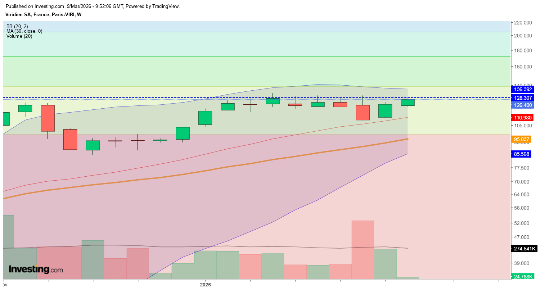Click the Viridien SA chart title
540x290 pixels.
pos(43,14)
